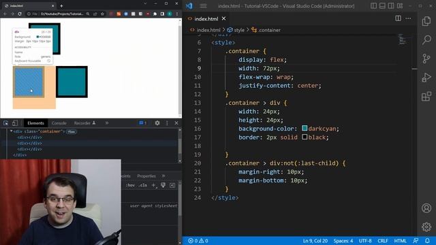Toggle the secondary side bar in VS Code
This screenshot has width=436, height=245.
(x=391, y=6)
